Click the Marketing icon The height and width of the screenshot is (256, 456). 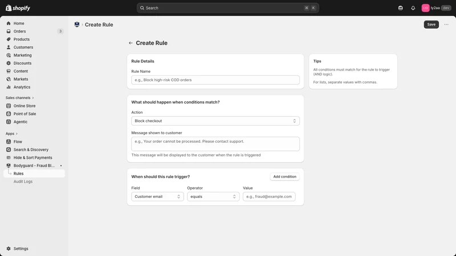(x=9, y=55)
